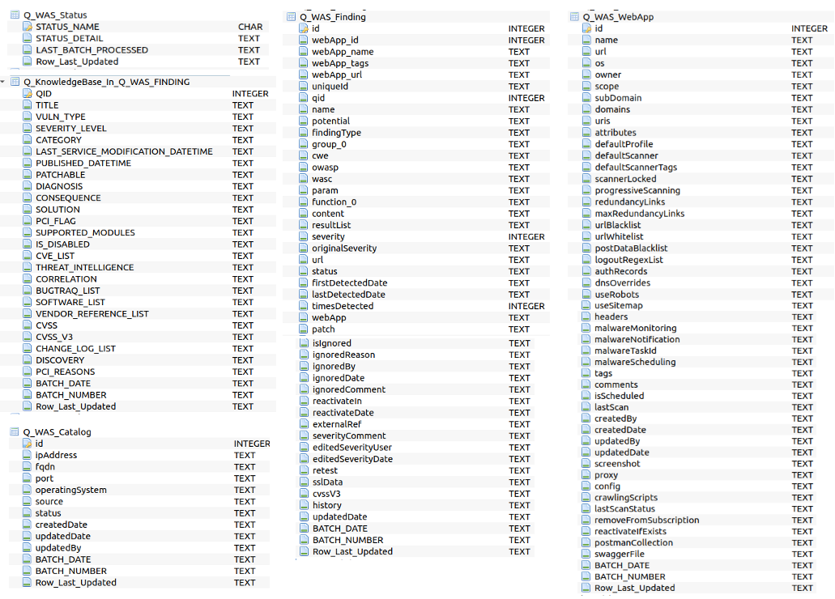Click the column icon next to swaggerFile
Image resolution: width=835 pixels, height=599 pixels.
click(x=586, y=554)
